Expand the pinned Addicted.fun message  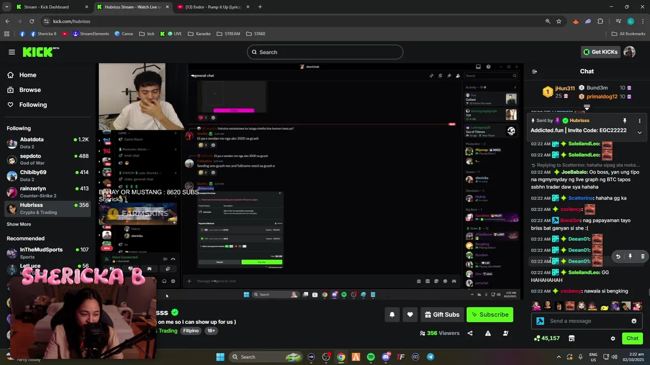click(639, 132)
